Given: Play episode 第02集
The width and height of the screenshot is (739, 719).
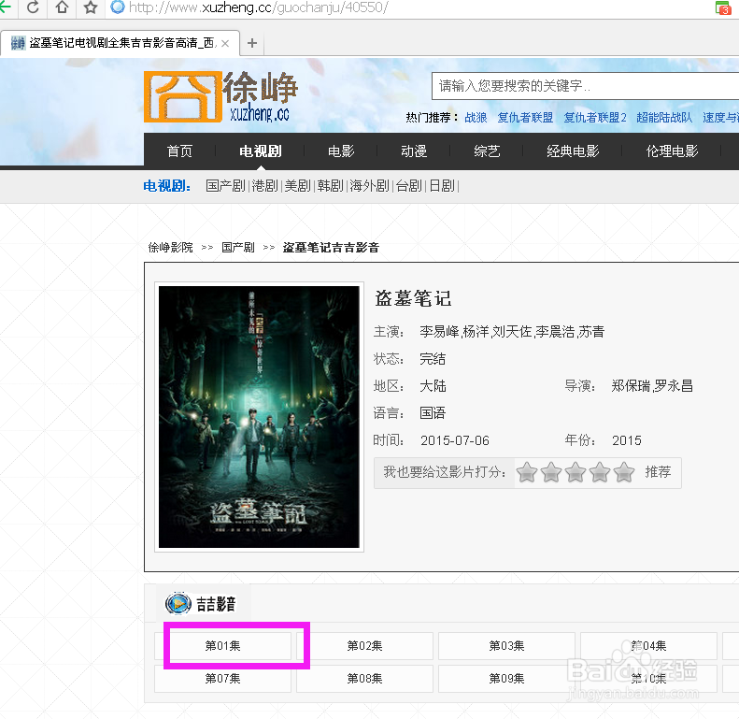Looking at the screenshot, I should point(364,646).
